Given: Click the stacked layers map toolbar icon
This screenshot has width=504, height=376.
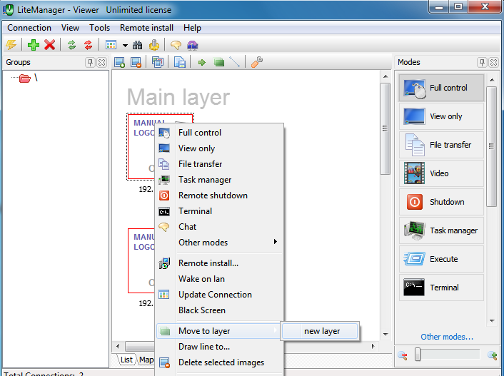Looking at the screenshot, I should pyautogui.click(x=158, y=62).
